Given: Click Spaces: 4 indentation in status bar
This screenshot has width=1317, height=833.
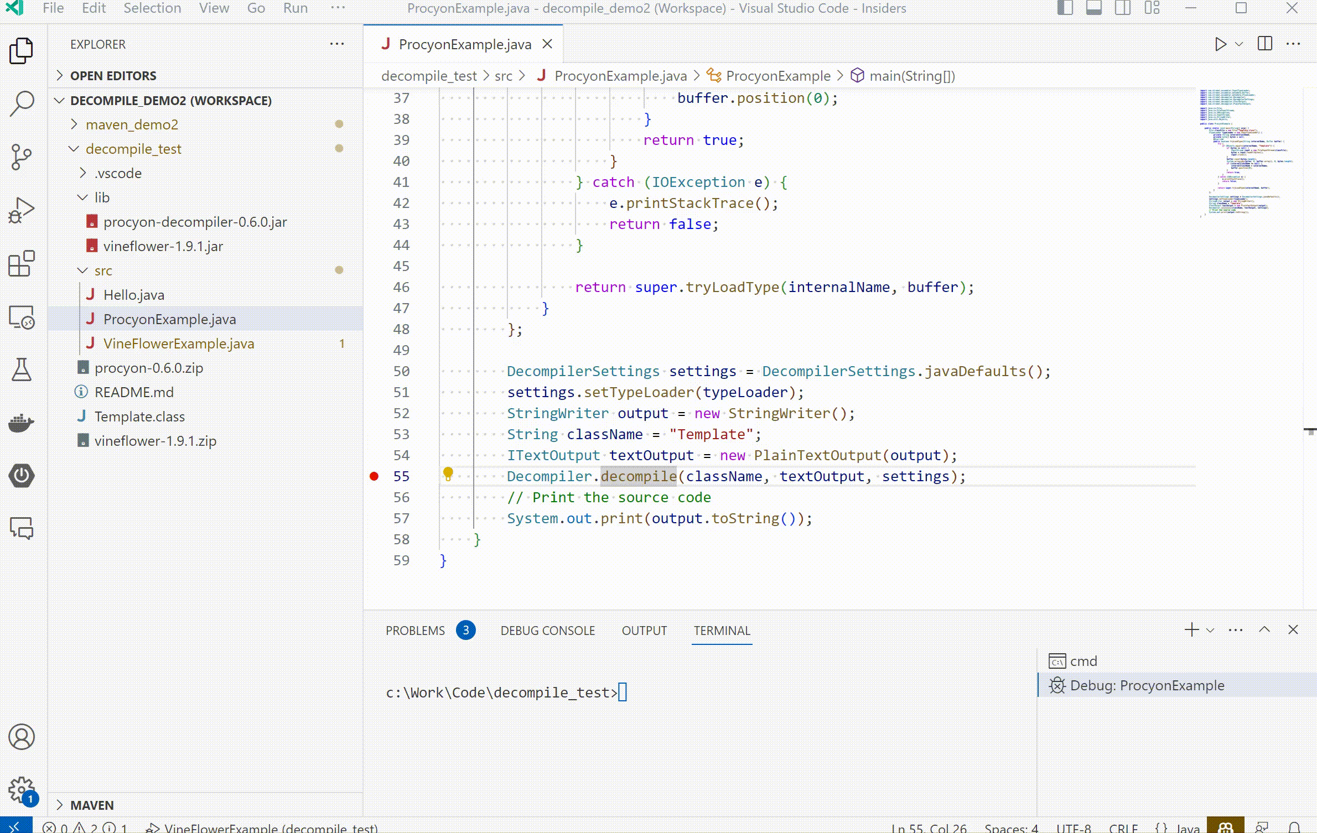Looking at the screenshot, I should [1011, 828].
